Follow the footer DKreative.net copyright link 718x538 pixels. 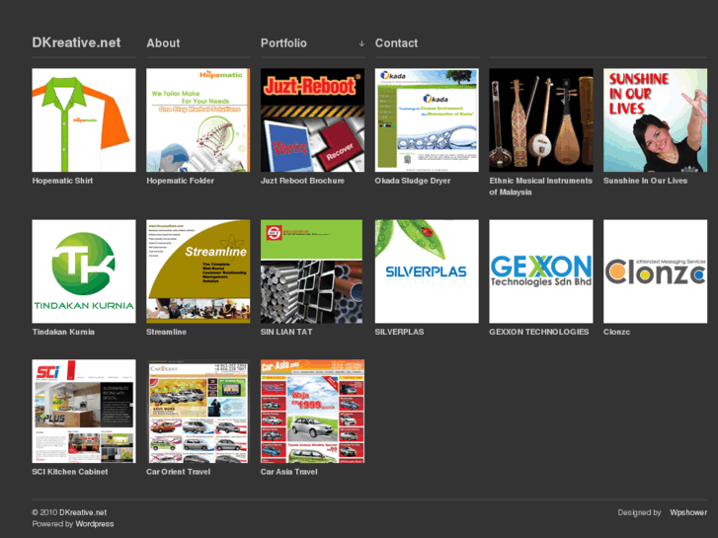pos(83,512)
